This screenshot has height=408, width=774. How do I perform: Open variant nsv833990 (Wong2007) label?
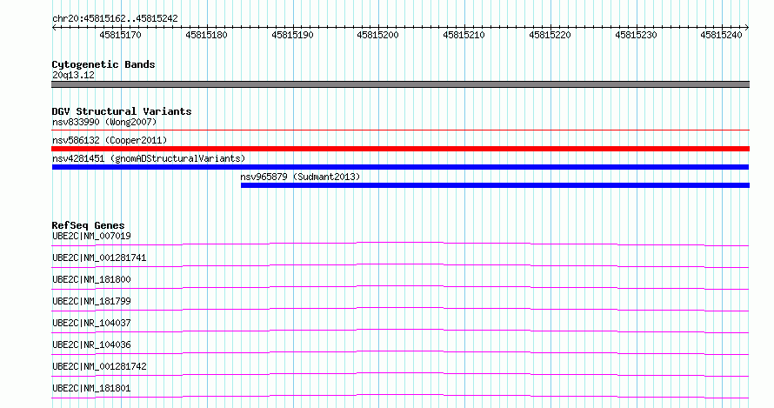point(104,122)
